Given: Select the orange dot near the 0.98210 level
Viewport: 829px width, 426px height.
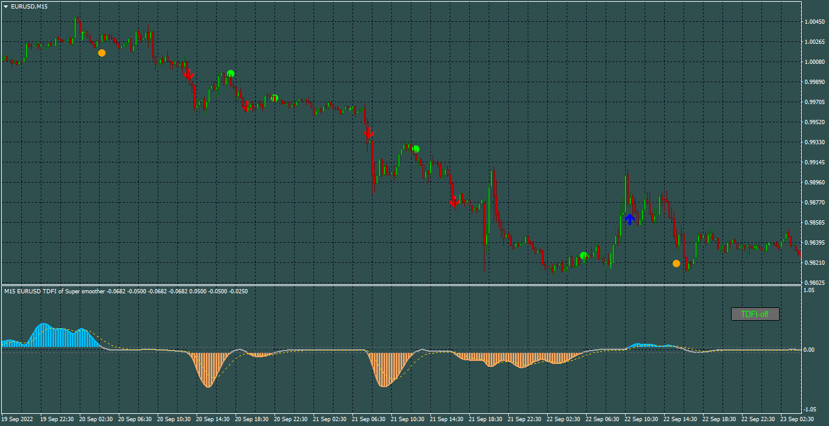Looking at the screenshot, I should tap(676, 264).
